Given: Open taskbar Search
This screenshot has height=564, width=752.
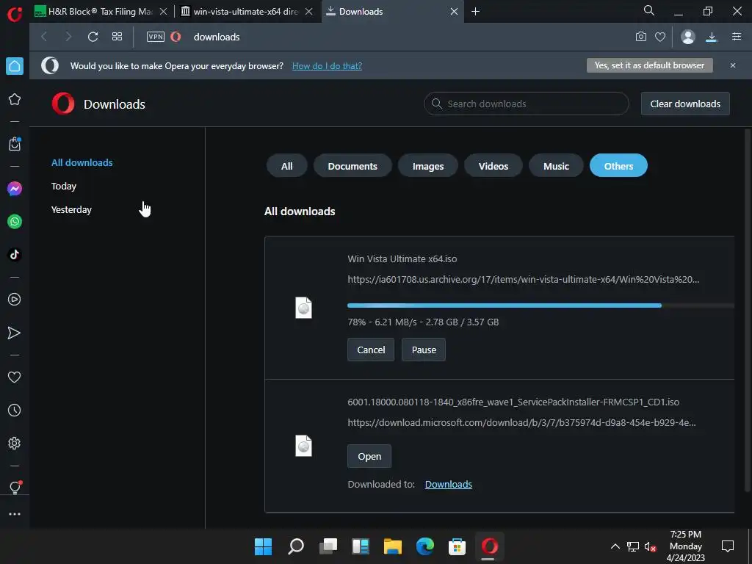Looking at the screenshot, I should click(x=295, y=546).
